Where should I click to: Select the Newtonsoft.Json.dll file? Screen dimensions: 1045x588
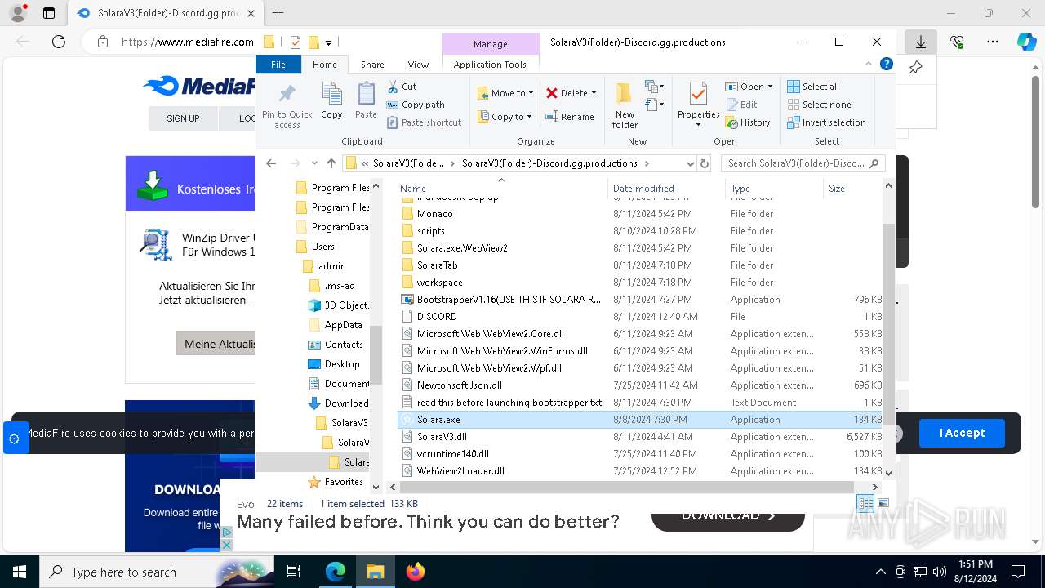(x=641, y=385)
